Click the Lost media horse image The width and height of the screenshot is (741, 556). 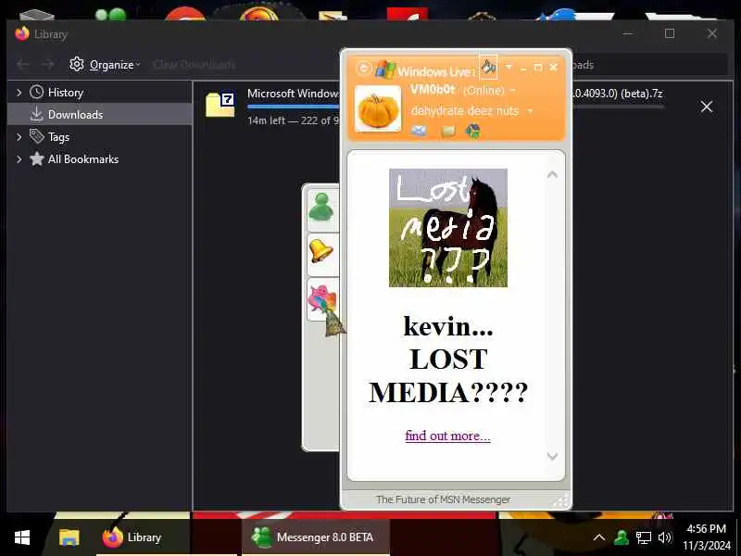(x=448, y=227)
